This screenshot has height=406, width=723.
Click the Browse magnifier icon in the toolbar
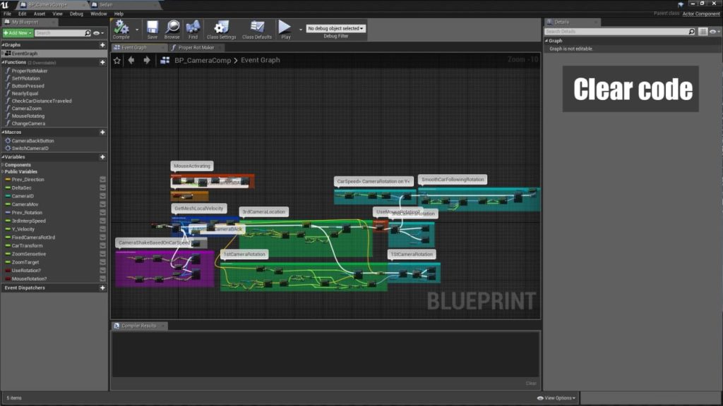[172, 28]
